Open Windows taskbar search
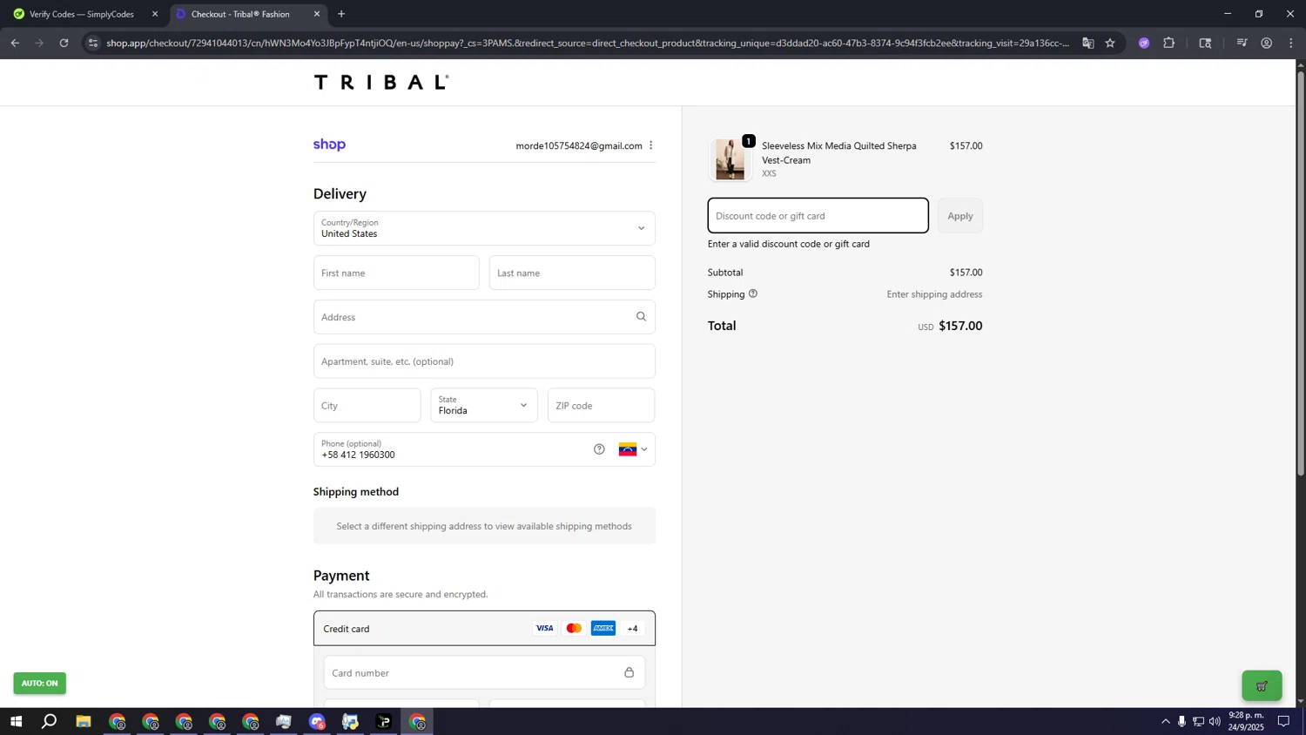The width and height of the screenshot is (1306, 735). click(50, 721)
